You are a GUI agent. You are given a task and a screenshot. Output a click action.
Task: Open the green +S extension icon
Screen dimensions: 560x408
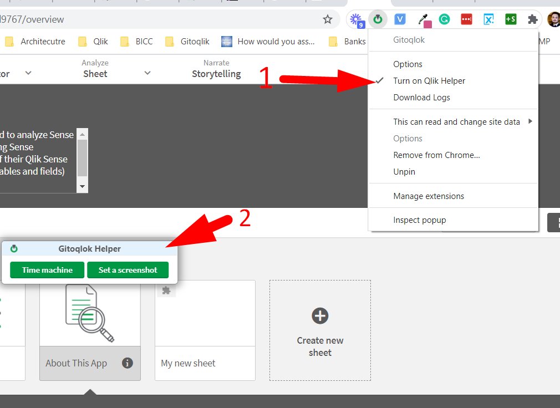point(511,19)
